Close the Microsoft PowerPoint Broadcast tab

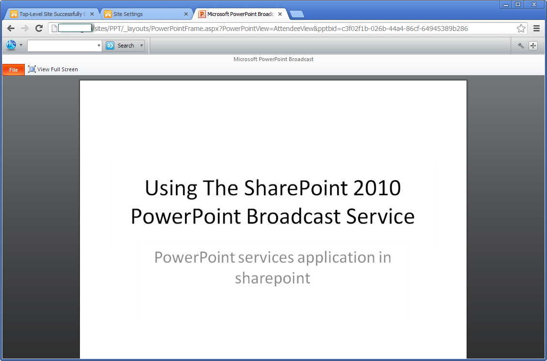(x=280, y=15)
